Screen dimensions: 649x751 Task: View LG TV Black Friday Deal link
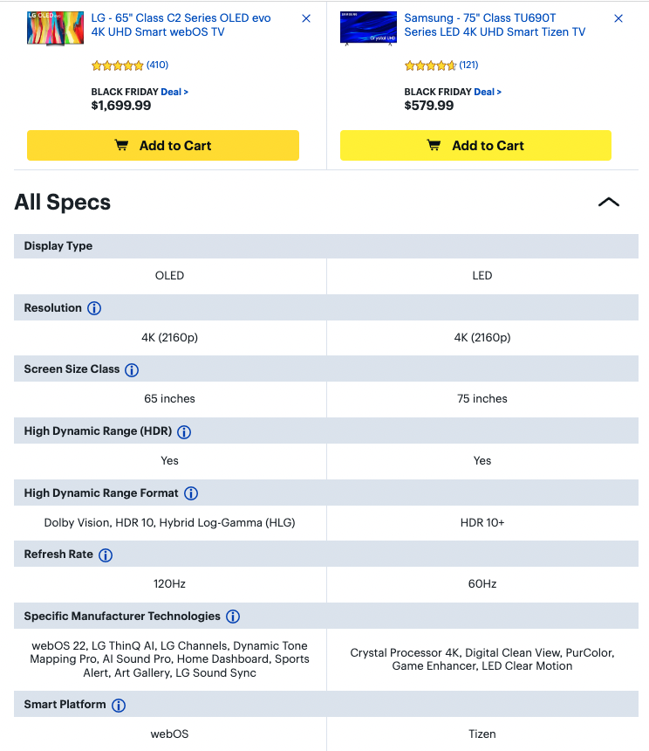pos(174,92)
